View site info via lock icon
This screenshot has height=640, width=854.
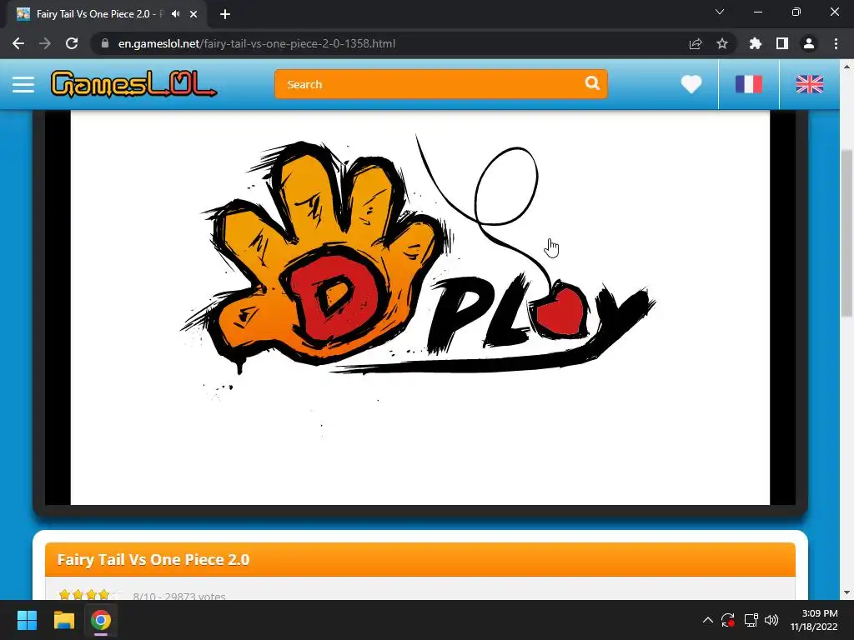point(105,43)
